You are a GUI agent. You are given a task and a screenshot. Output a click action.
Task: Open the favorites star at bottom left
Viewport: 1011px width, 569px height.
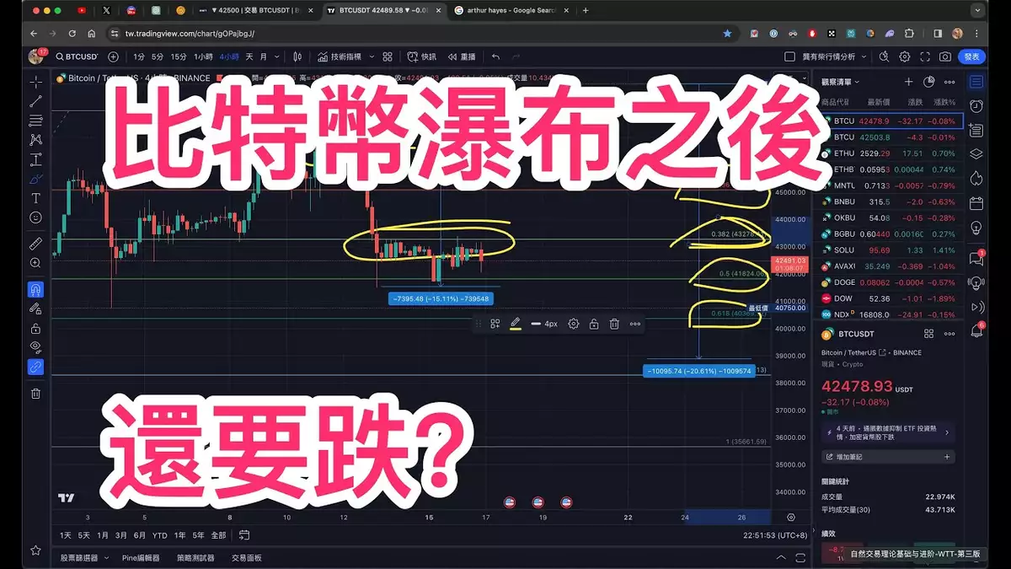pos(35,550)
